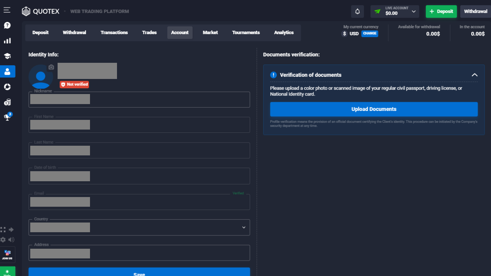Focus the Last Name field
This screenshot has width=491, height=276.
click(139, 150)
